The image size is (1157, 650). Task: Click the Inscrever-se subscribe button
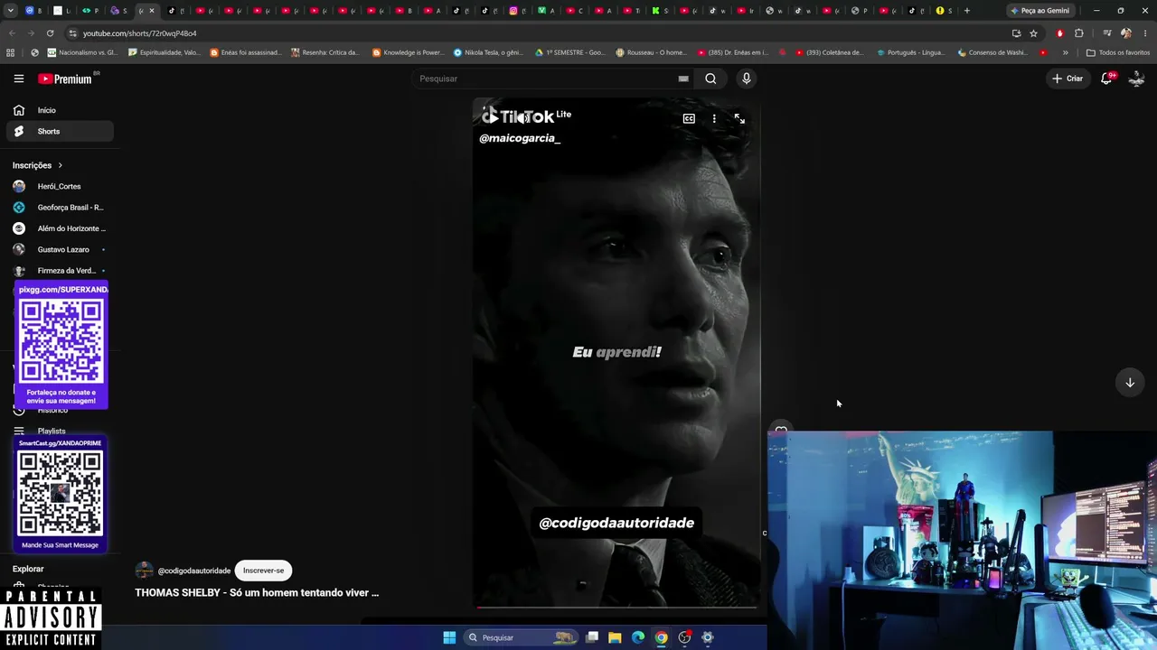[x=263, y=571]
